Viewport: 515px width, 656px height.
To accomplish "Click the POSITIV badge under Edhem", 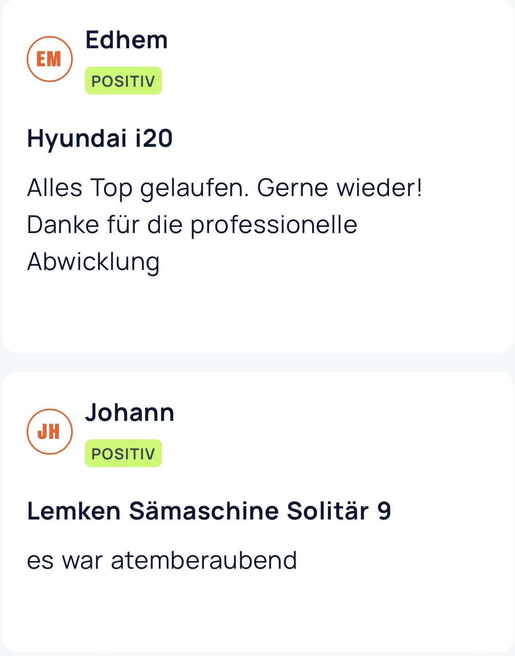I will pos(123,81).
